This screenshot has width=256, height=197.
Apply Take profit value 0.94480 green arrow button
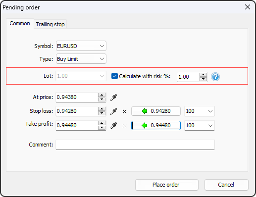click(156, 125)
